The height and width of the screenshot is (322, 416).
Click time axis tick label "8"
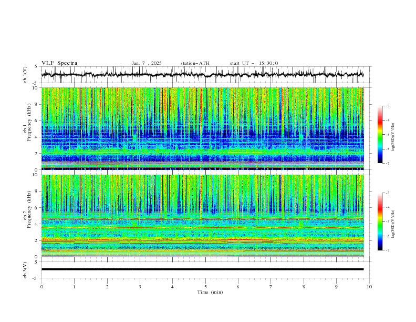304,287
